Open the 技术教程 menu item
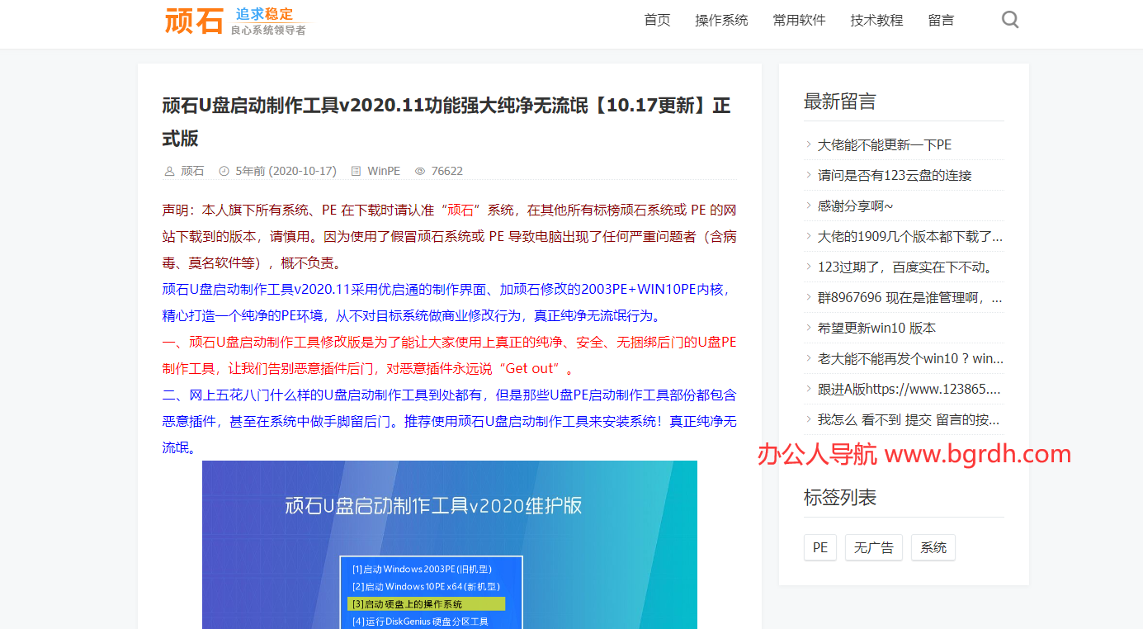 (876, 20)
